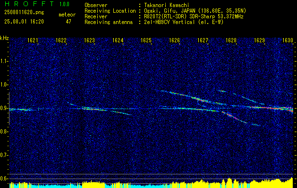Click the version number 1.0.0

point(64,4)
